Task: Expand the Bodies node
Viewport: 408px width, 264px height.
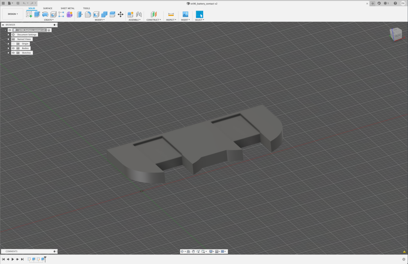Action: tap(8, 48)
